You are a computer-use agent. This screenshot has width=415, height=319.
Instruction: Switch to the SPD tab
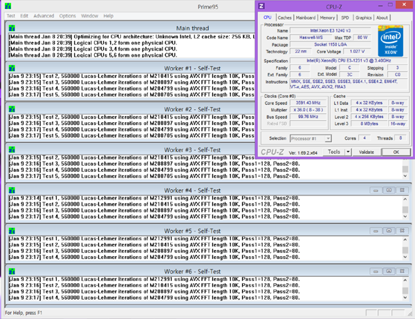pos(345,18)
